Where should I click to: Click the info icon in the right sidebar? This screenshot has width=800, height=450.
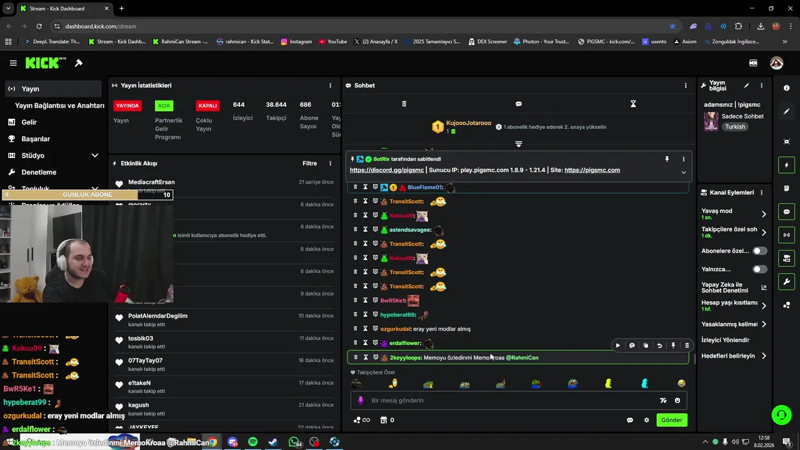(x=786, y=88)
